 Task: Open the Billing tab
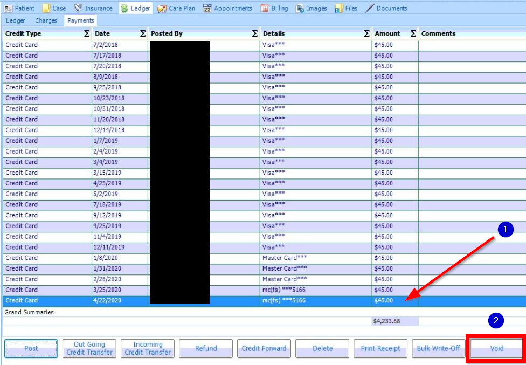[274, 8]
